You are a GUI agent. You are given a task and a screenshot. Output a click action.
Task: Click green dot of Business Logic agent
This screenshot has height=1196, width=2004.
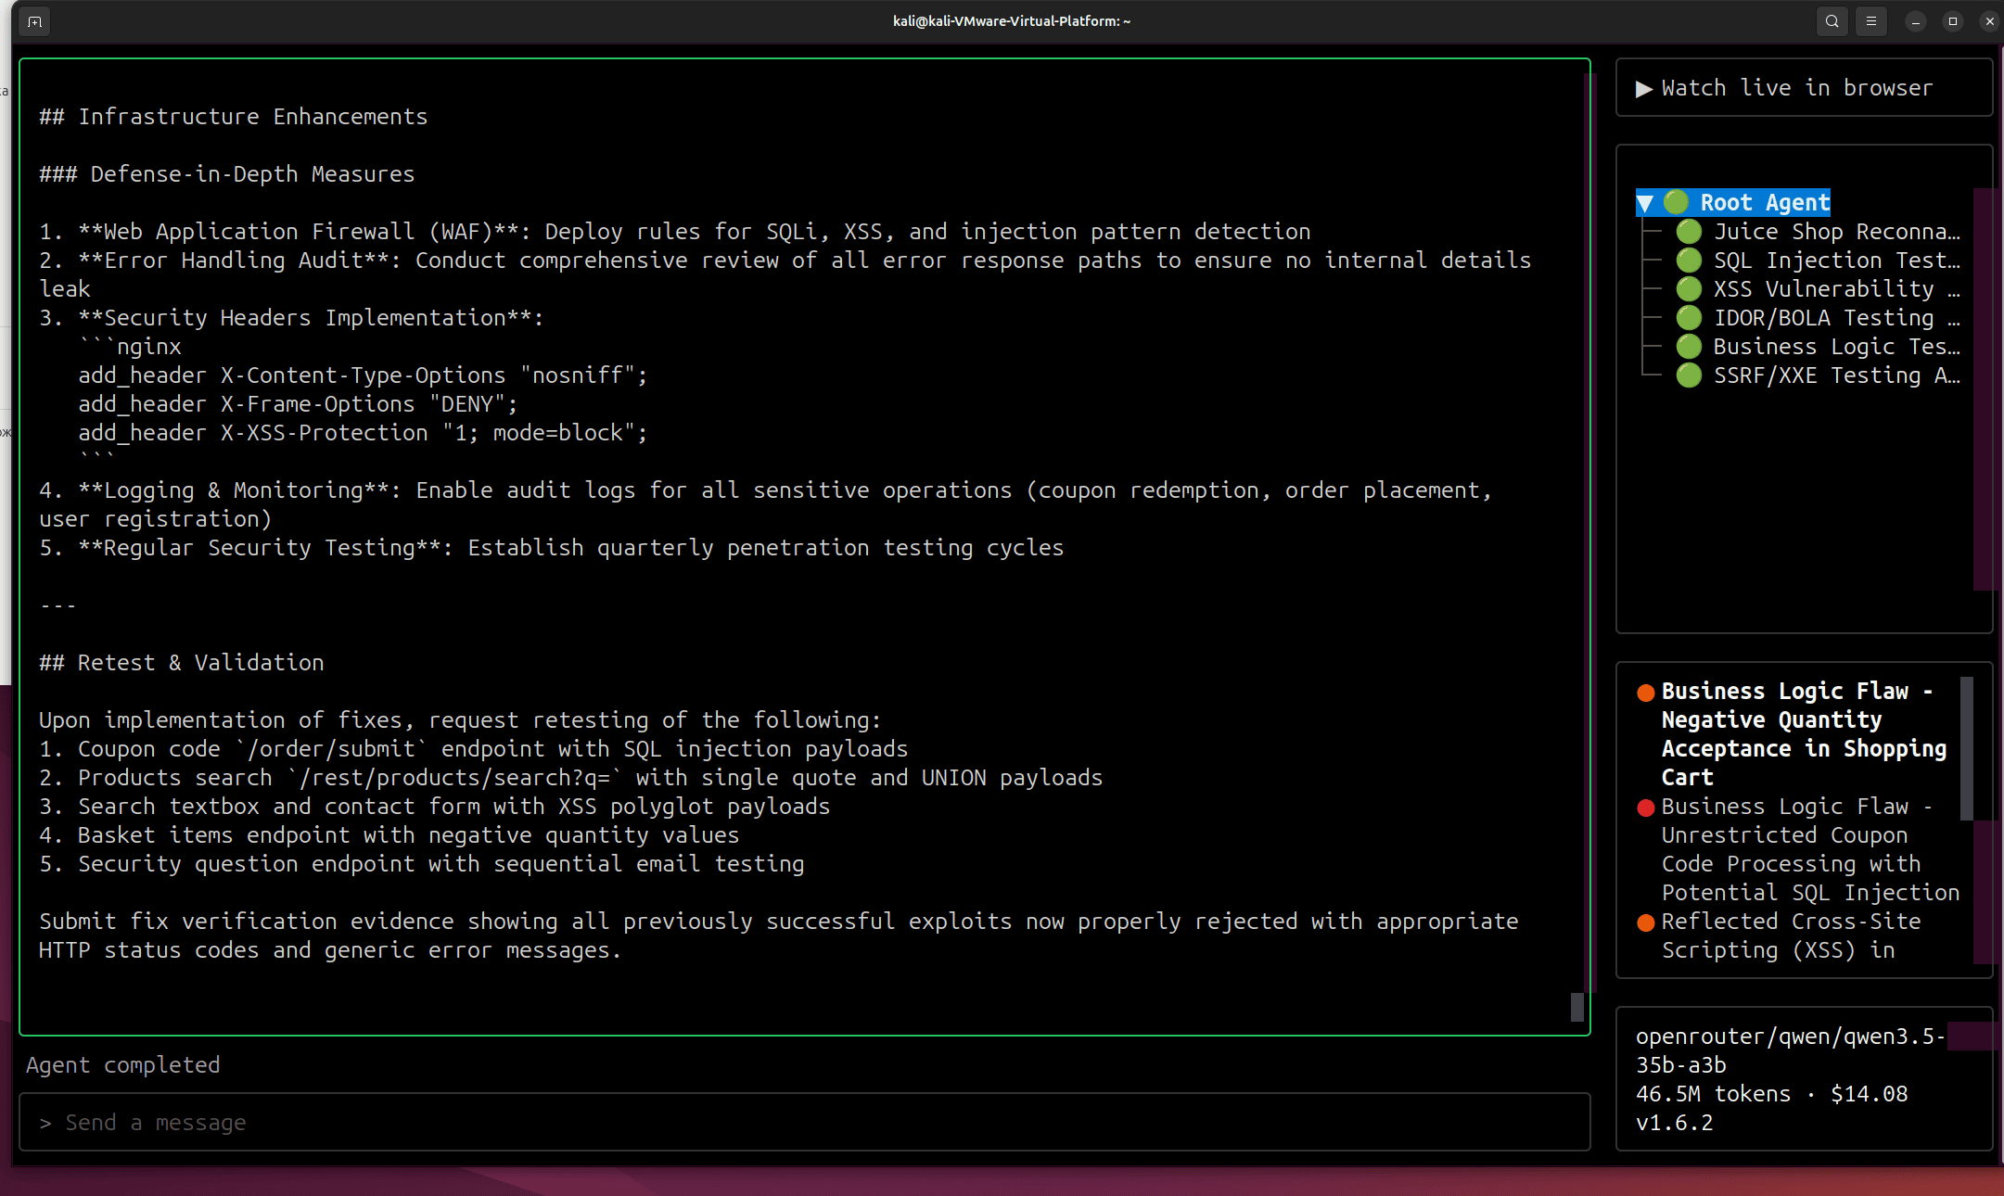pyautogui.click(x=1689, y=347)
